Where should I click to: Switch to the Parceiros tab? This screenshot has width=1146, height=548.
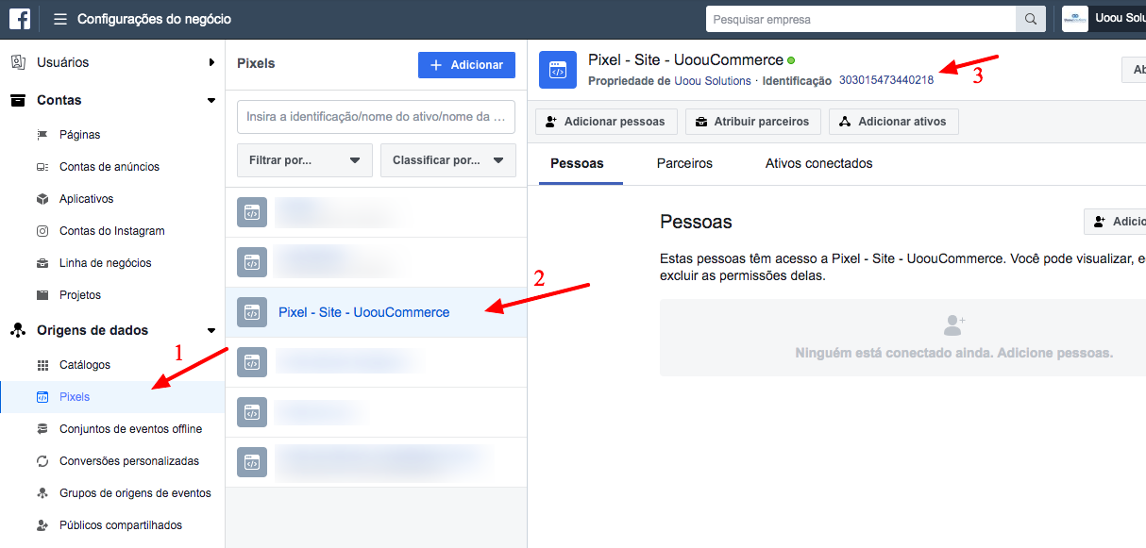pos(684,163)
